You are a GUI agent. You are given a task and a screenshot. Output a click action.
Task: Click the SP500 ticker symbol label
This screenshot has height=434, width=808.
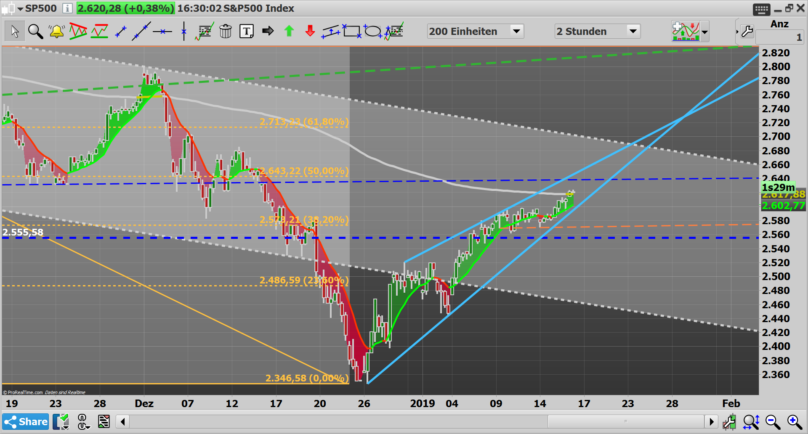coord(41,8)
